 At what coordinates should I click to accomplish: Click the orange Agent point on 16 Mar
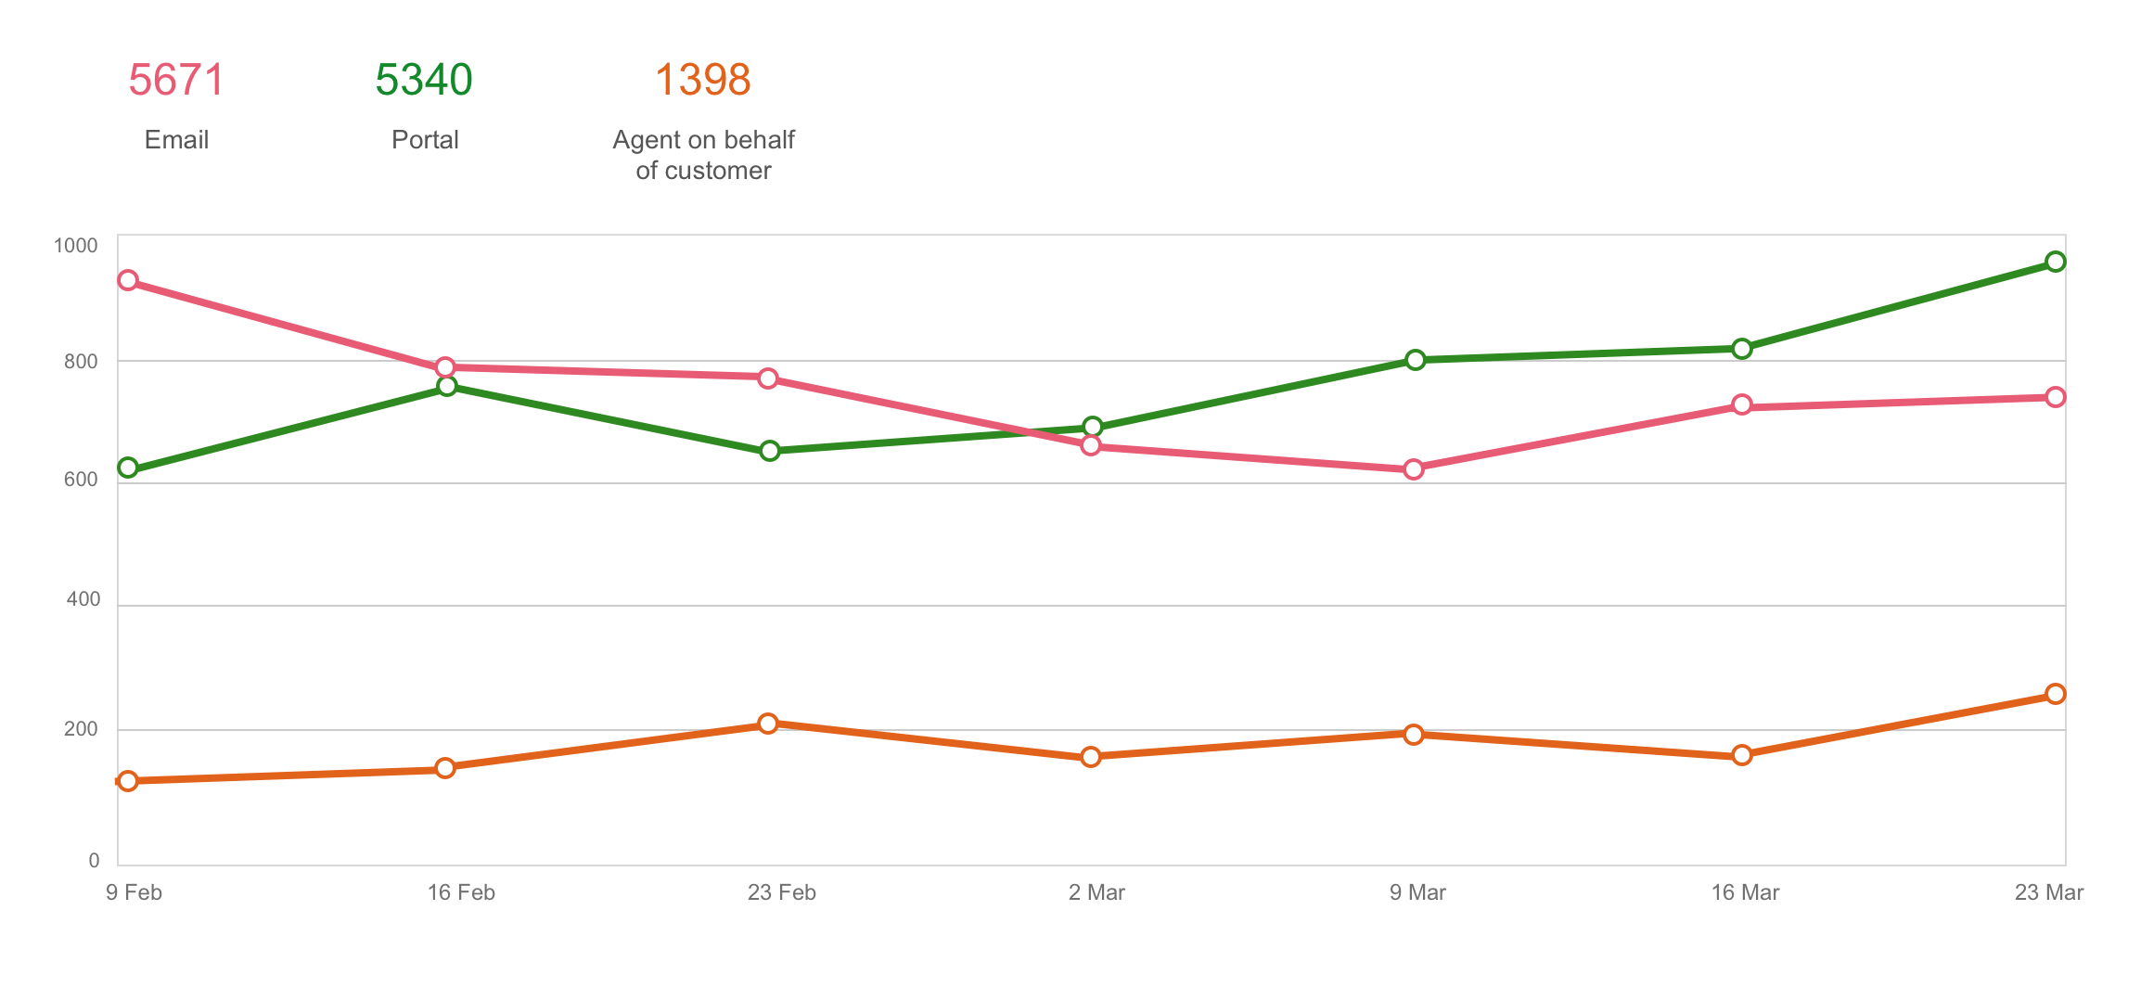(x=1742, y=755)
